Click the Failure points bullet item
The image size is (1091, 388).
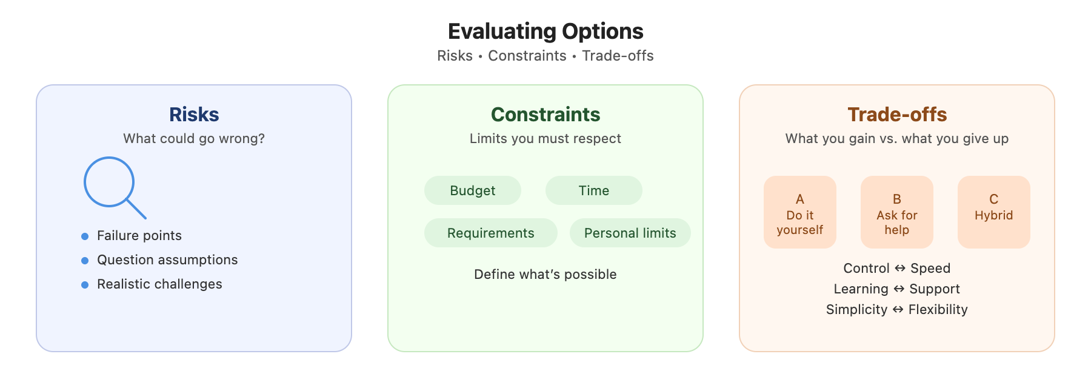pos(139,236)
